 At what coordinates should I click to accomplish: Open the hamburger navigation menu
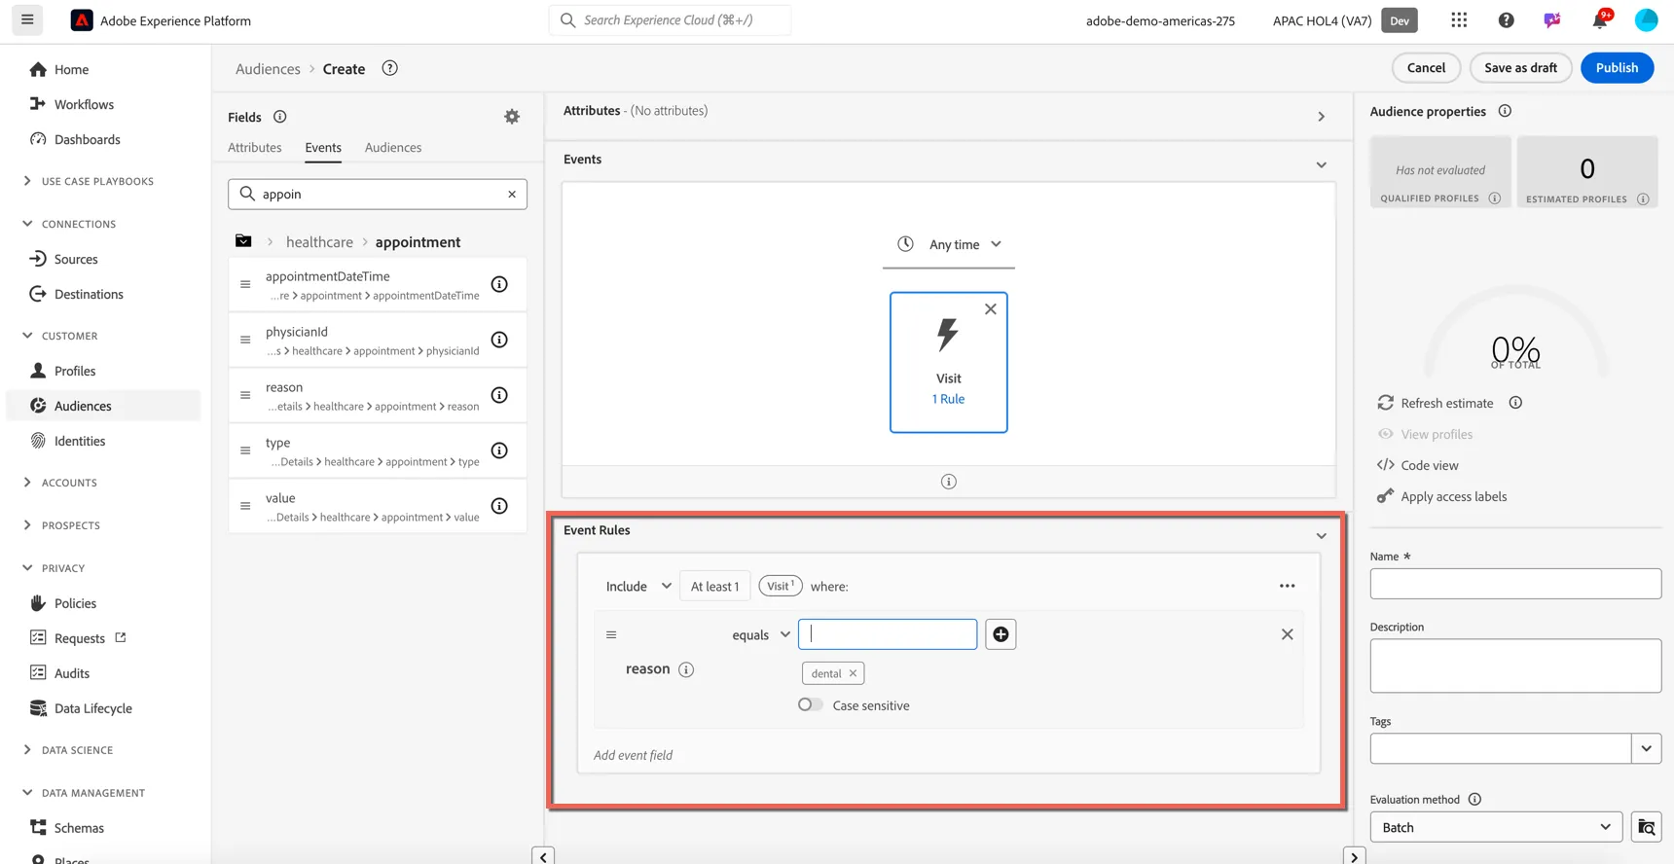point(27,19)
